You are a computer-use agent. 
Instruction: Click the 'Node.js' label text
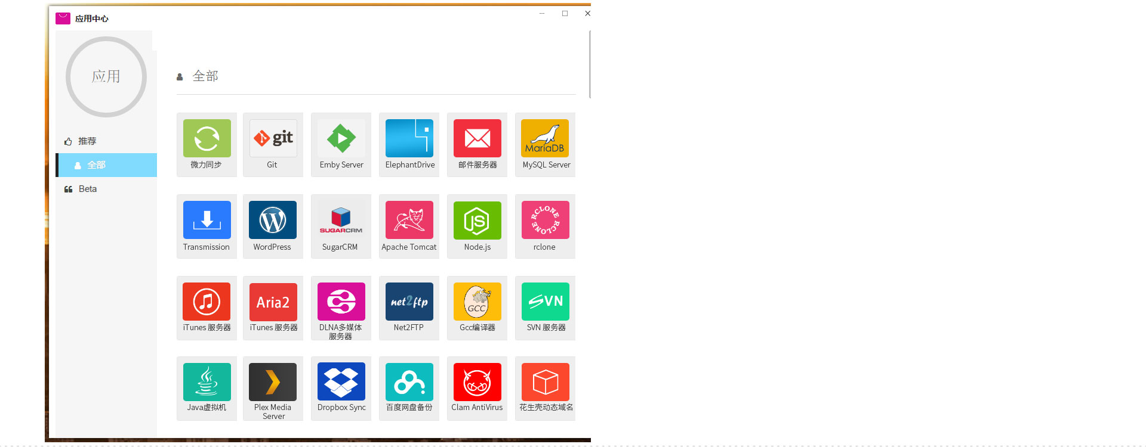[x=478, y=247]
